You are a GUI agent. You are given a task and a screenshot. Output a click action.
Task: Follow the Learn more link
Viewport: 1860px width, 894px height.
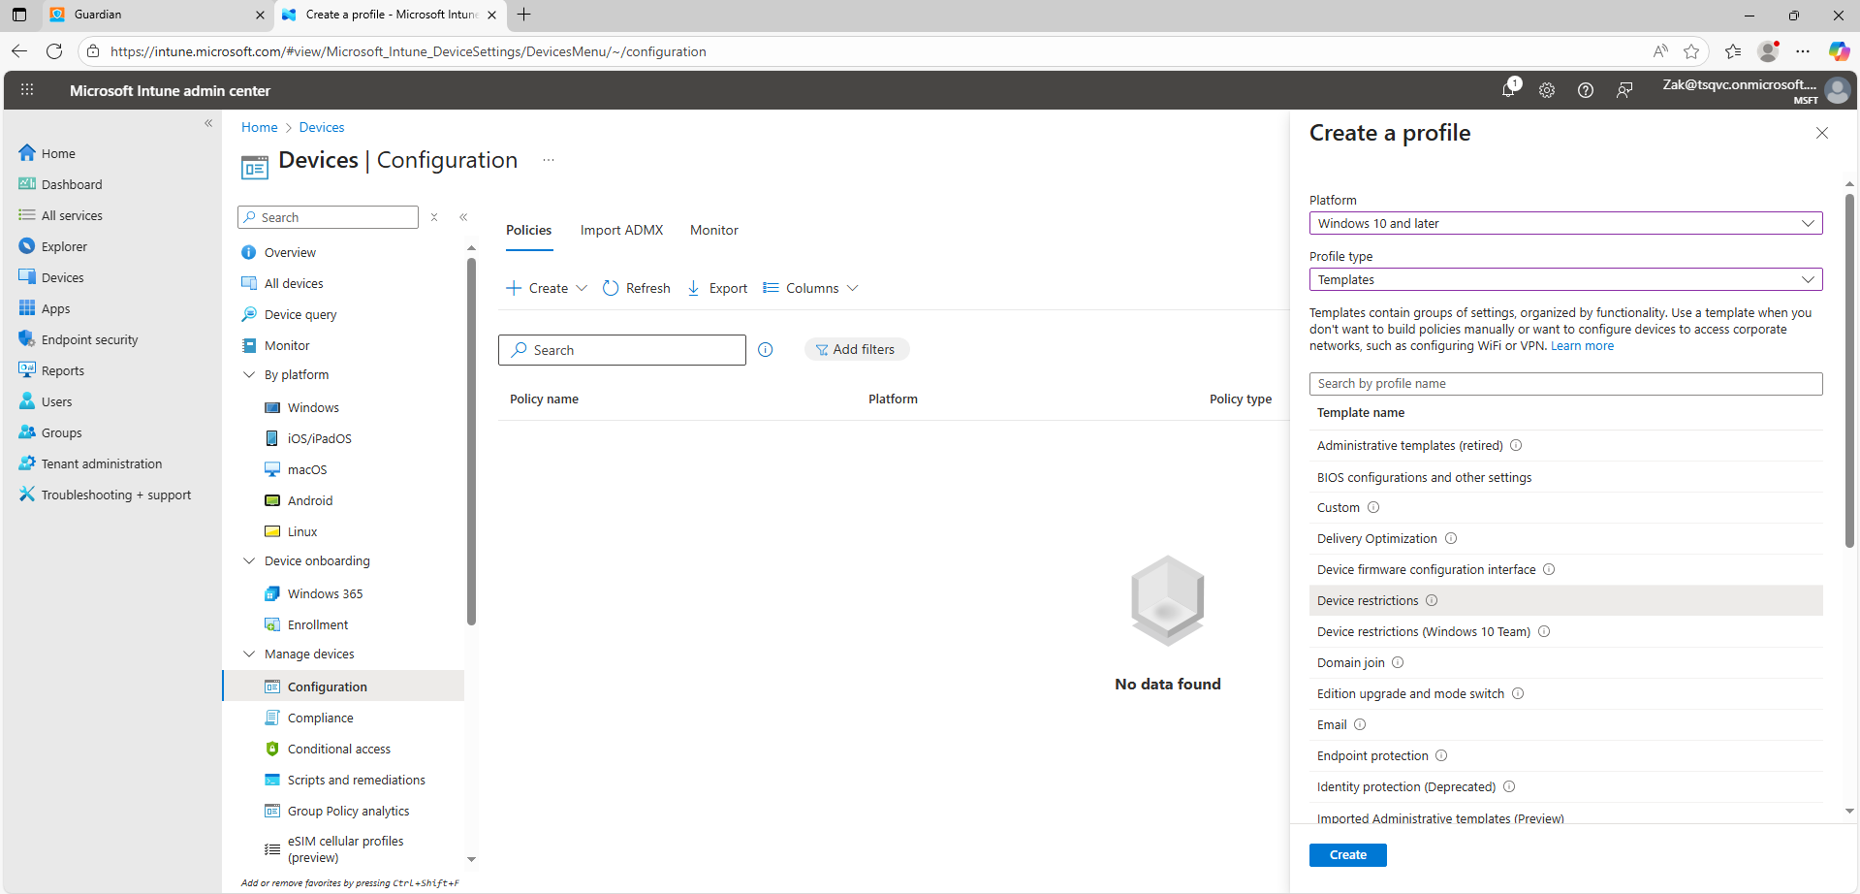tap(1582, 346)
